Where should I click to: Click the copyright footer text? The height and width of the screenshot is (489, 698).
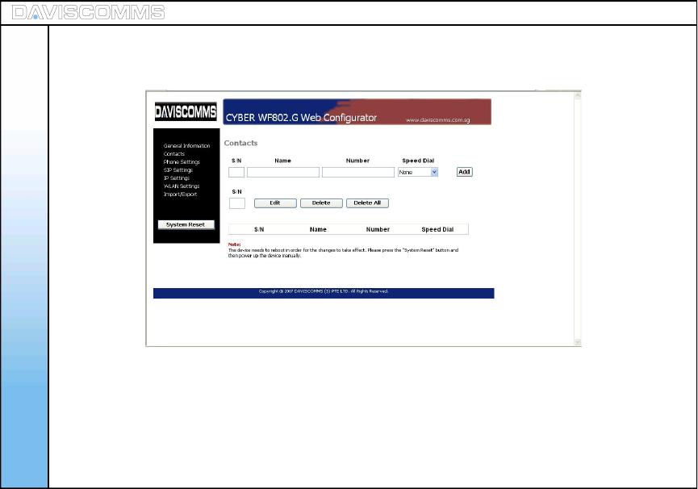(324, 291)
